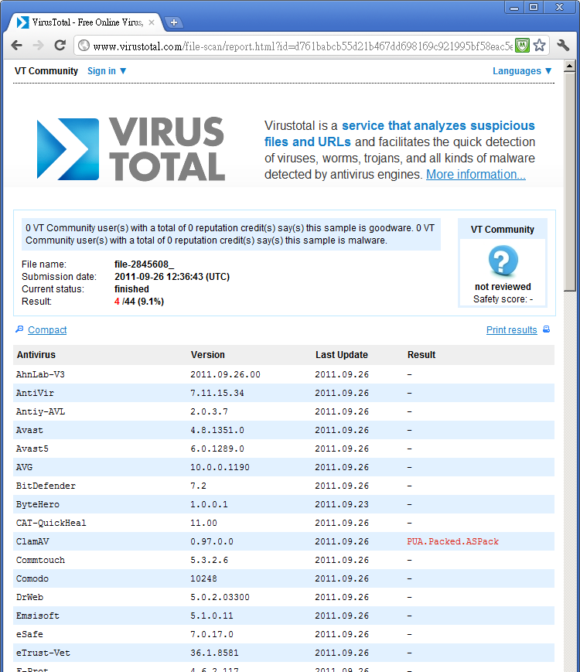Click the DrWeb row name
The height and width of the screenshot is (672, 580).
click(x=29, y=598)
